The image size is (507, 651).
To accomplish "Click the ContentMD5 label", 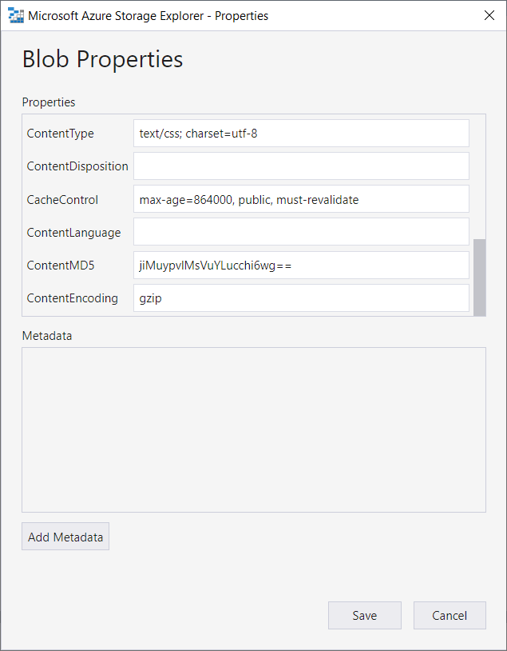I will click(60, 266).
